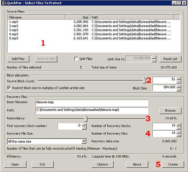Increase Number of Recovery files
Viewport: 188px width, 172px height.
coord(179,132)
